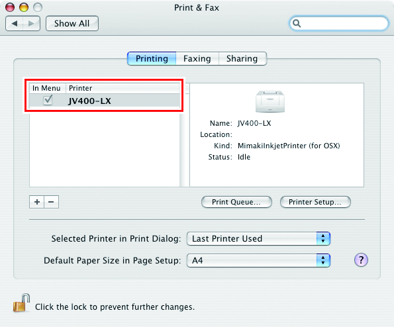394x327 pixels.
Task: Open Printer Setup
Action: point(315,202)
